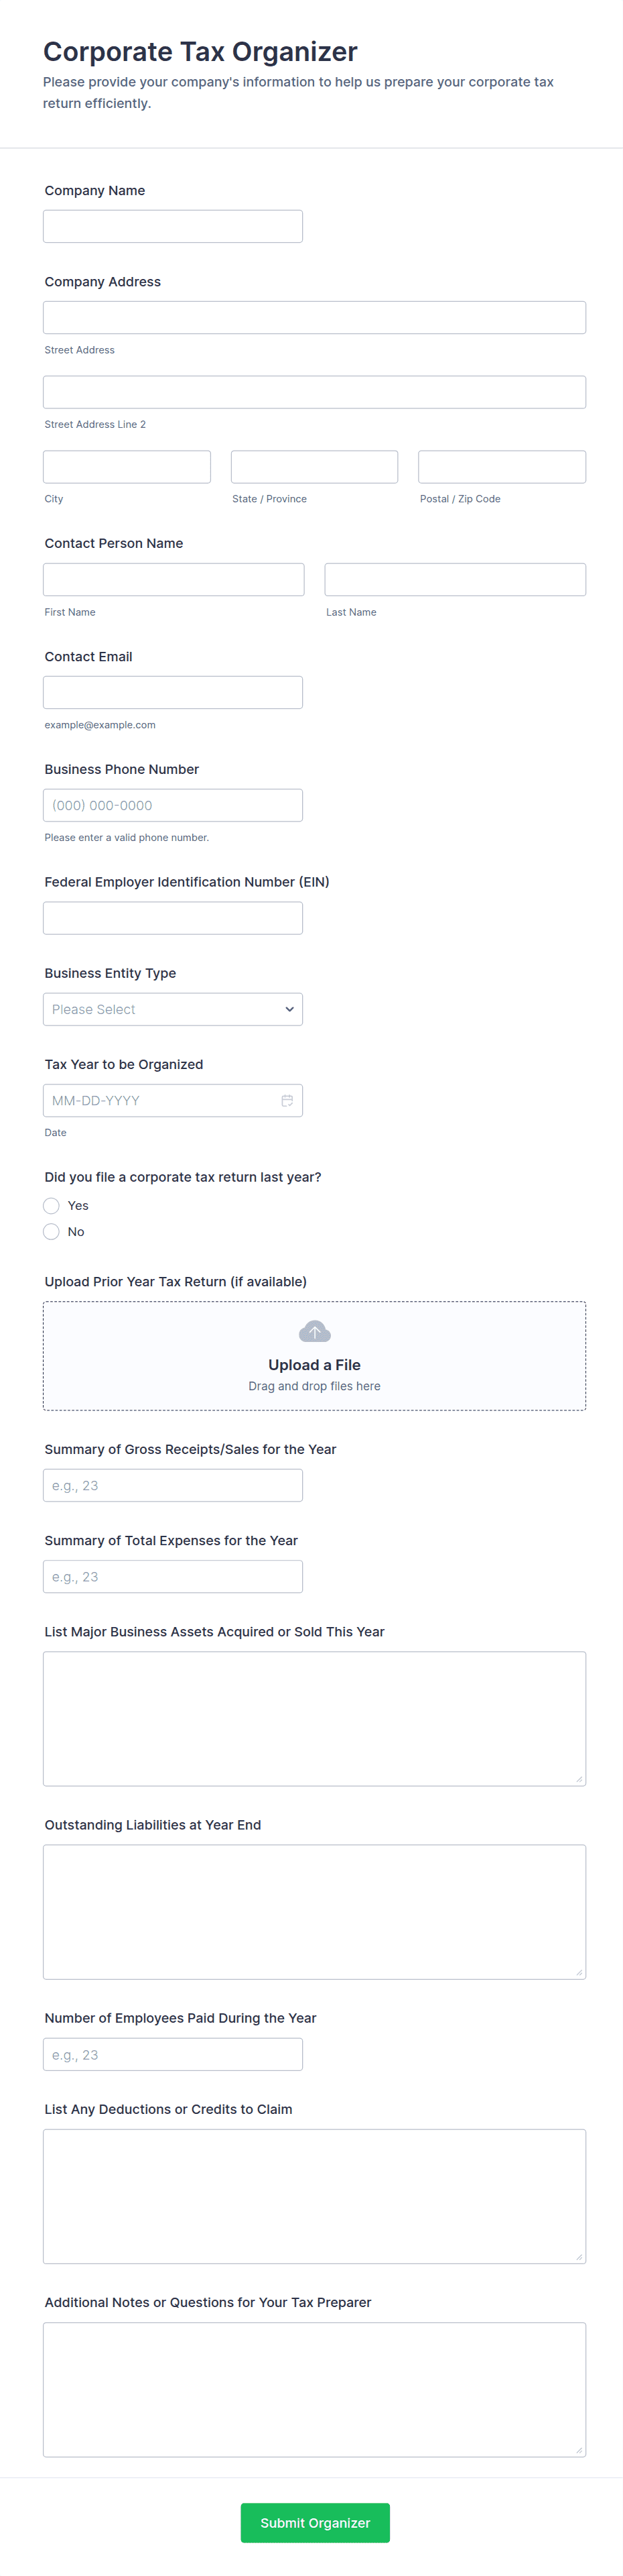Click the Submit Organizer button
The height and width of the screenshot is (2576, 623).
[x=314, y=2522]
